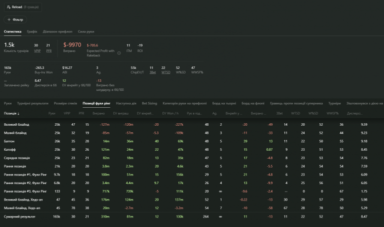Select the Борд на тьорні sub-tab
384x227 pixels.
[x=224, y=103]
